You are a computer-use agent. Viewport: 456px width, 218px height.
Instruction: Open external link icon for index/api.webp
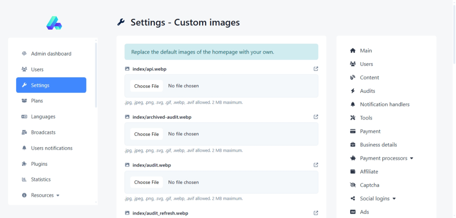[x=316, y=69]
